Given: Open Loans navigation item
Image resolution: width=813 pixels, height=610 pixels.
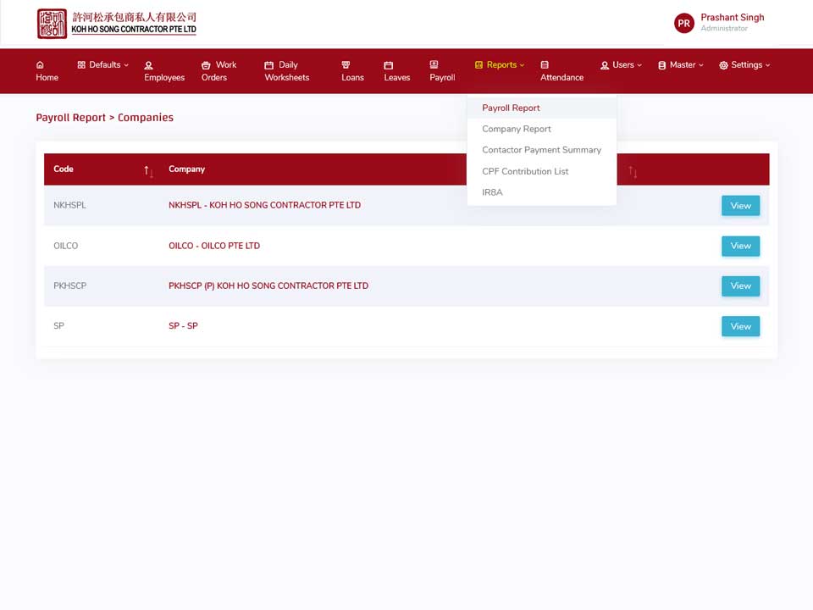Looking at the screenshot, I should pyautogui.click(x=352, y=71).
